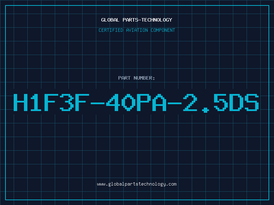Image resolution: width=274 pixels, height=205 pixels.
Task: Select the word COMPONENT in the subtitle
Action: coord(163,30)
